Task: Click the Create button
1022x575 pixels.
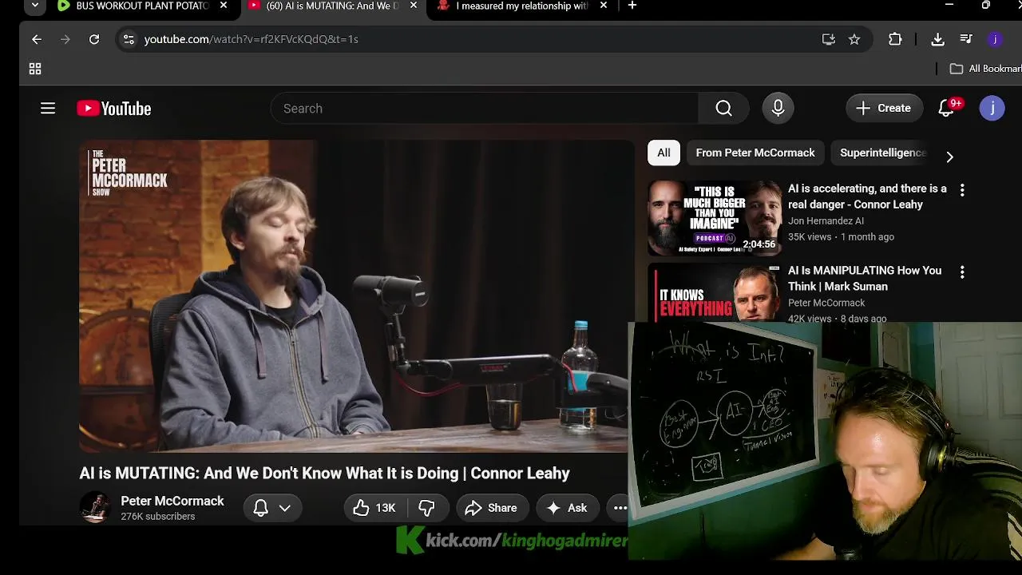Action: click(x=883, y=109)
